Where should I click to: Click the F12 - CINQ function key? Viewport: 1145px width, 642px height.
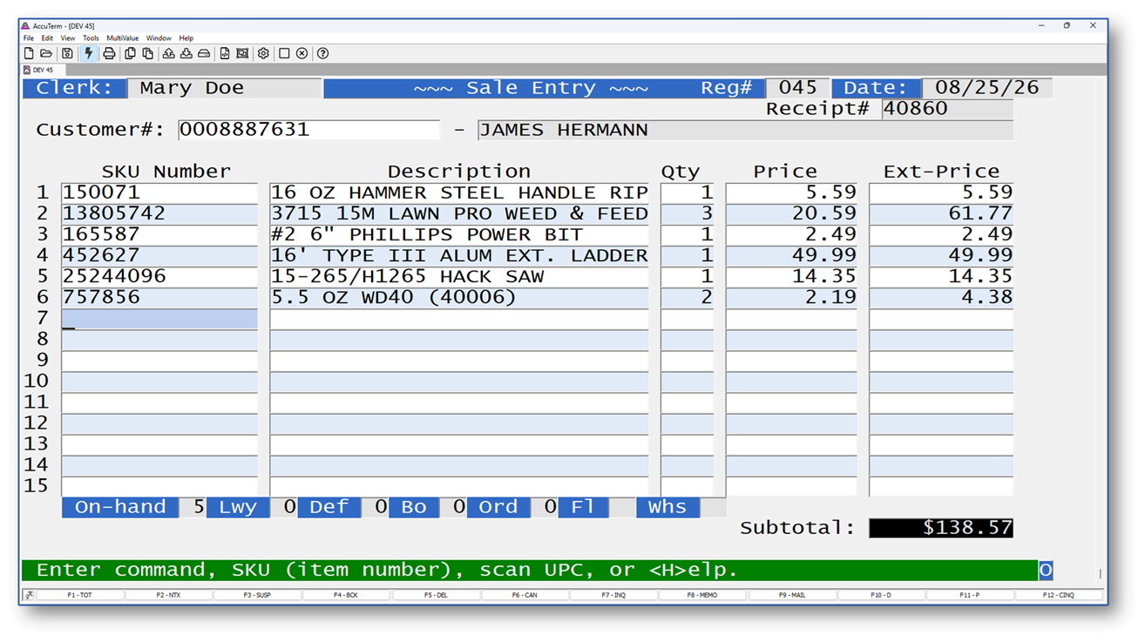pyautogui.click(x=1059, y=595)
